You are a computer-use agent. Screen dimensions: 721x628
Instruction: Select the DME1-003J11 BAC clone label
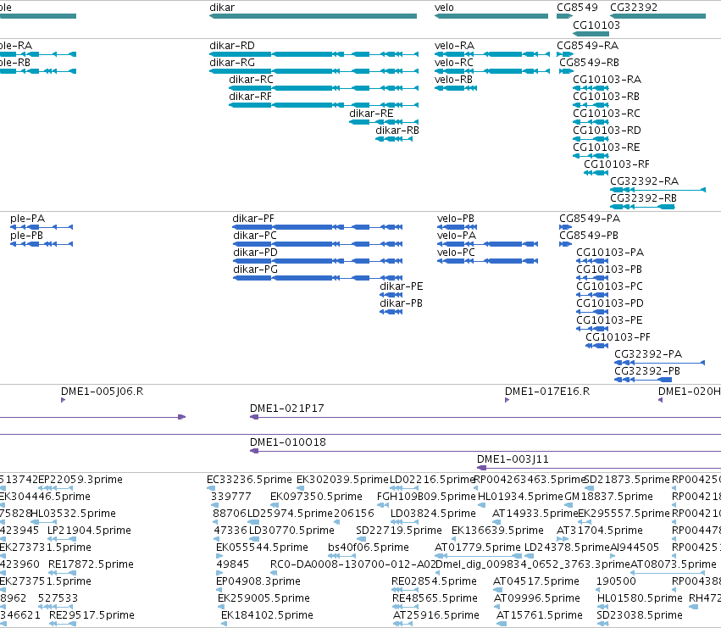pyautogui.click(x=513, y=459)
